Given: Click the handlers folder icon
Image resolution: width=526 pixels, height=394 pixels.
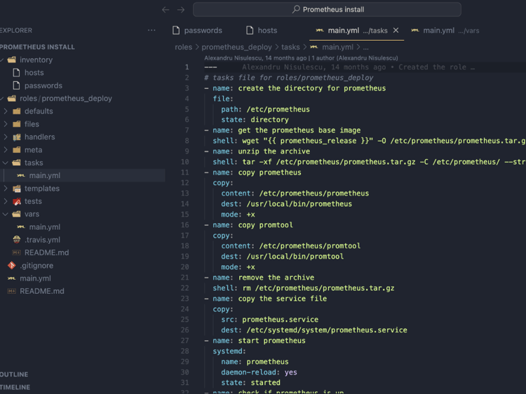Looking at the screenshot, I should click(x=16, y=137).
